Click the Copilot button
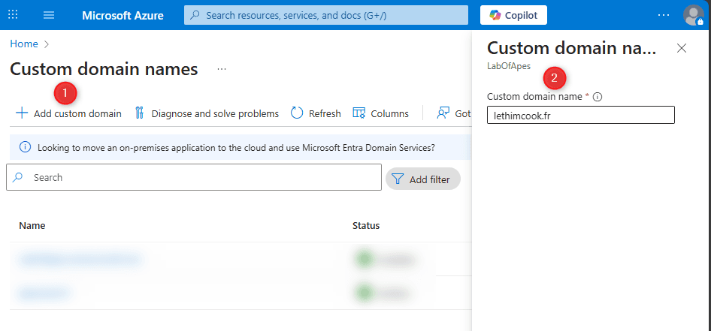Screen dimensions: 711x331 pyautogui.click(x=513, y=15)
